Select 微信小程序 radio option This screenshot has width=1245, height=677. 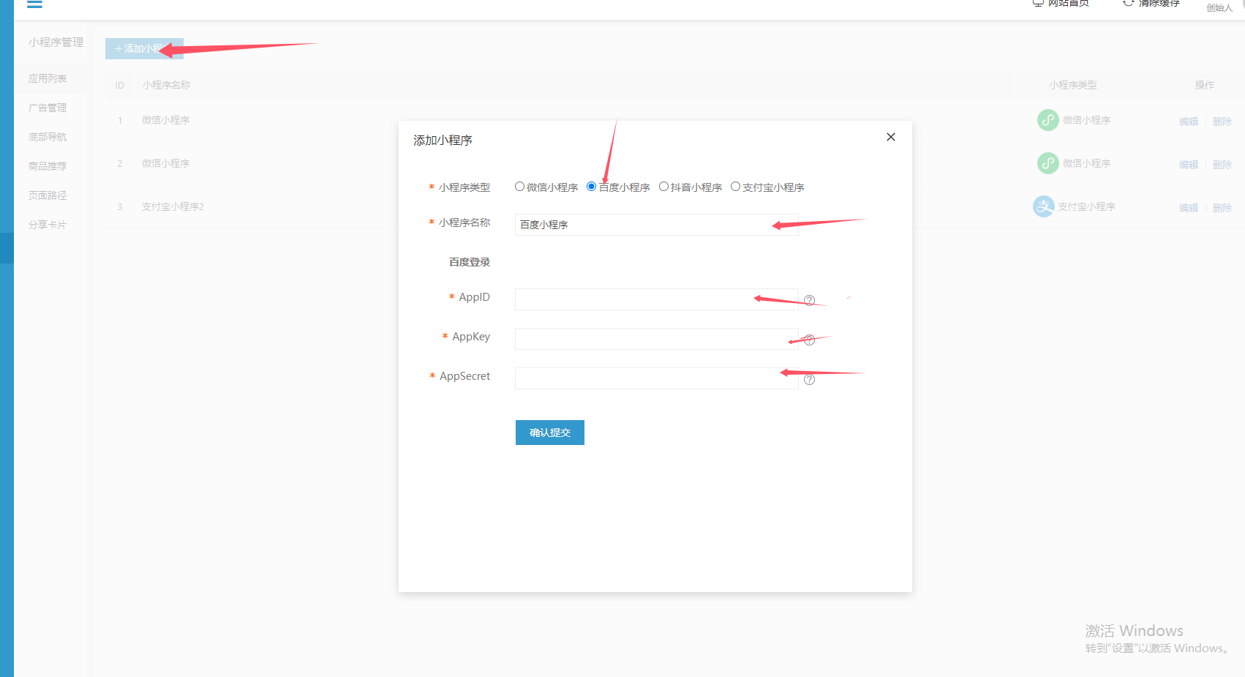(519, 187)
